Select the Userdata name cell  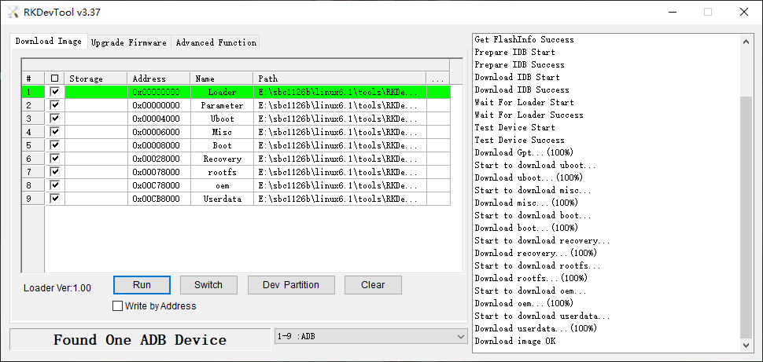point(222,199)
